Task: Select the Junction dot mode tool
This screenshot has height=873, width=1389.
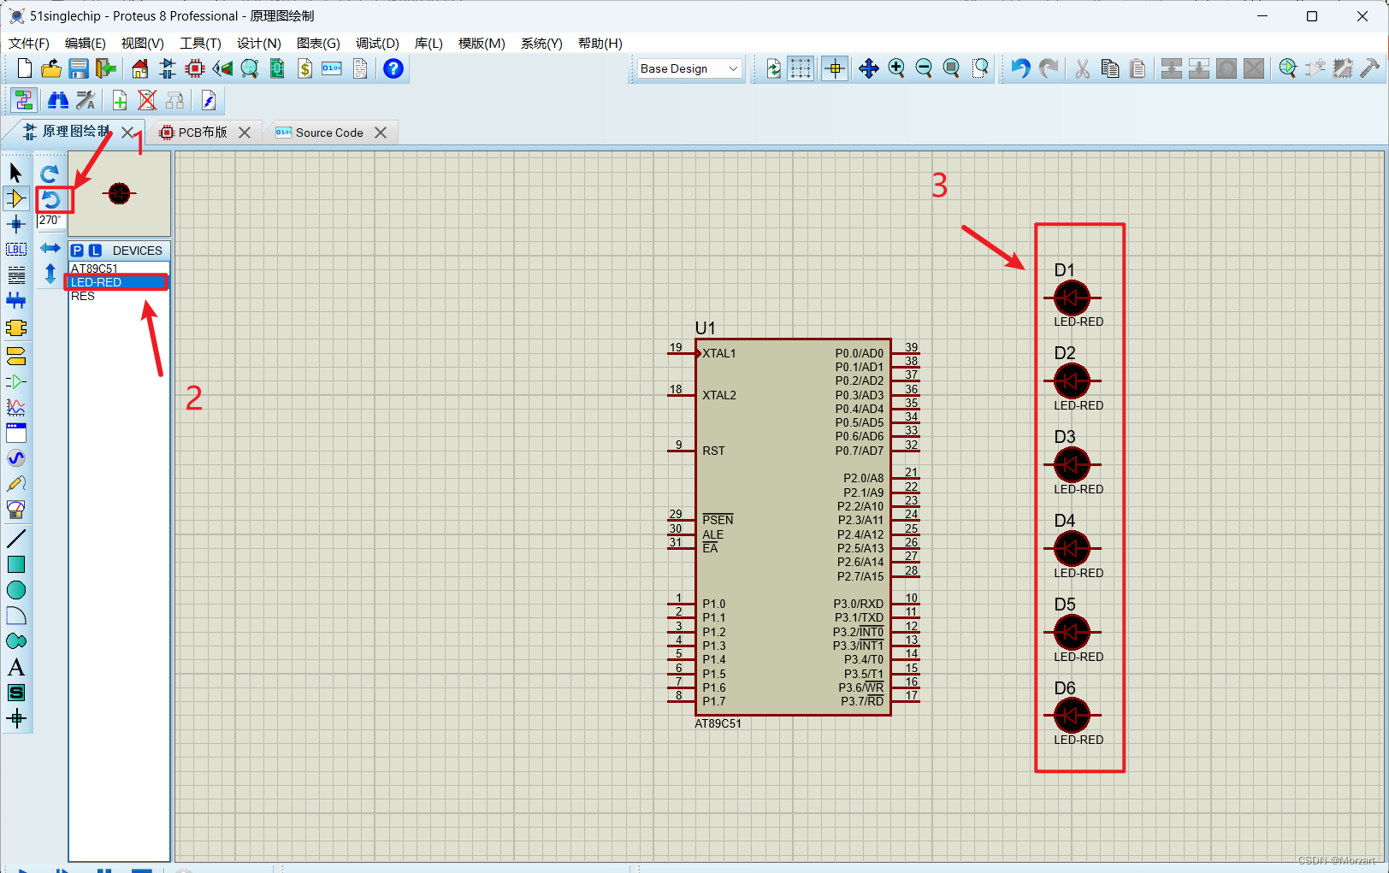Action: click(x=16, y=224)
